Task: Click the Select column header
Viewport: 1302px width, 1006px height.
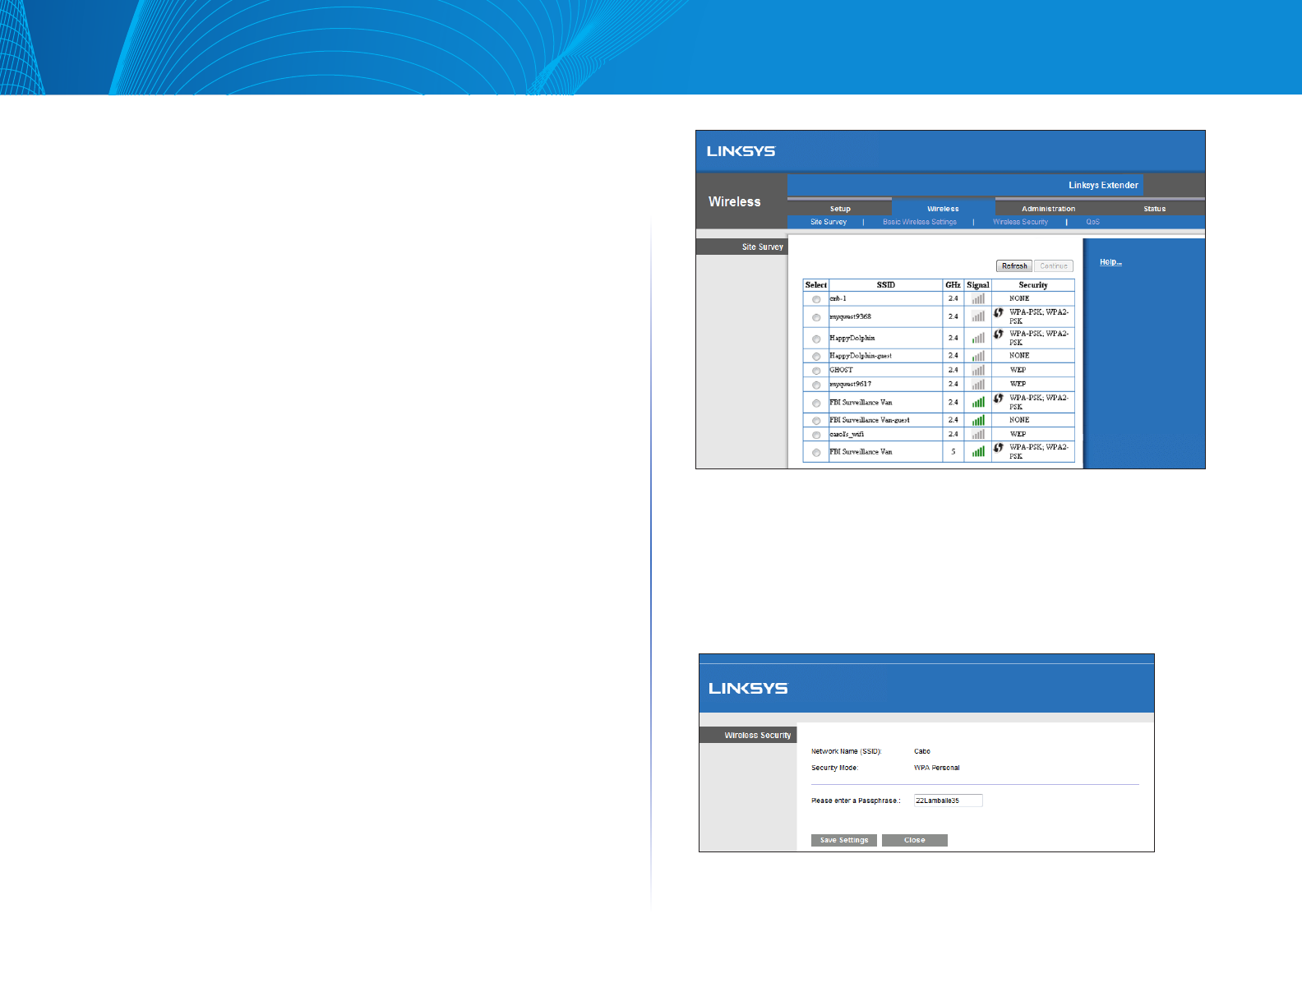Action: tap(816, 285)
